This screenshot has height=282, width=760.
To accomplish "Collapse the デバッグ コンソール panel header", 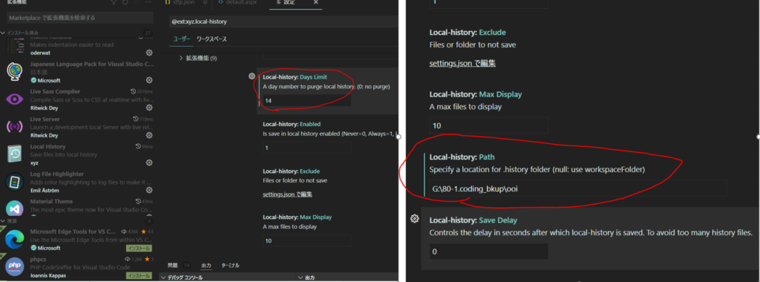I will coord(163,278).
